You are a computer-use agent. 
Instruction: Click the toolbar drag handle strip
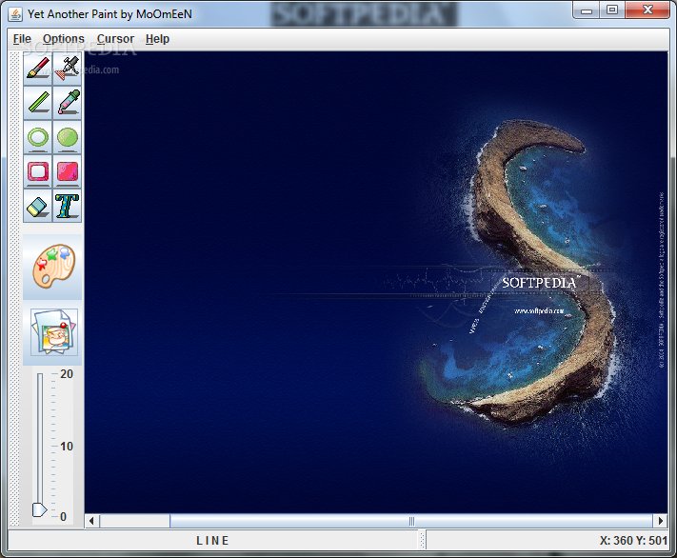15,289
